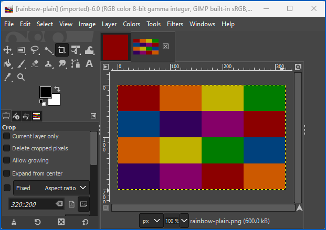Activate the Fuzzy Select magic wand
The height and width of the screenshot is (230, 326).
(48, 50)
